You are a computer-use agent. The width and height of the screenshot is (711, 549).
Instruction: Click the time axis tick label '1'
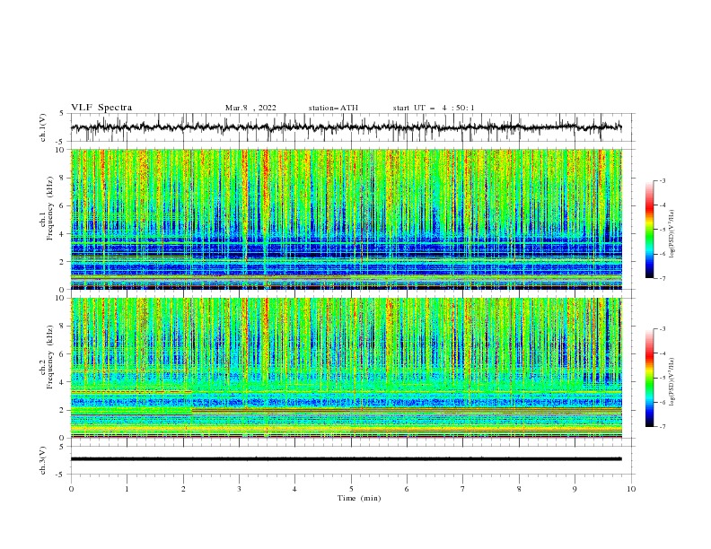pyautogui.click(x=127, y=489)
